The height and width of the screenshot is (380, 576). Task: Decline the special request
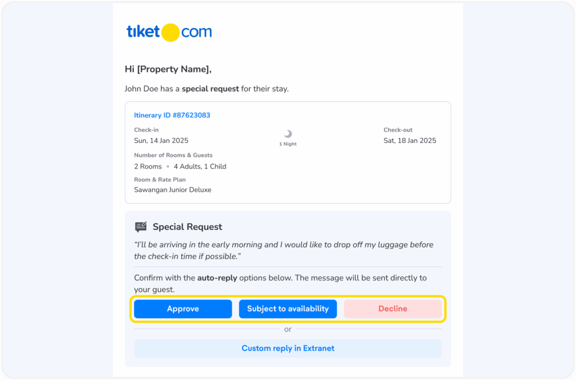pyautogui.click(x=393, y=309)
